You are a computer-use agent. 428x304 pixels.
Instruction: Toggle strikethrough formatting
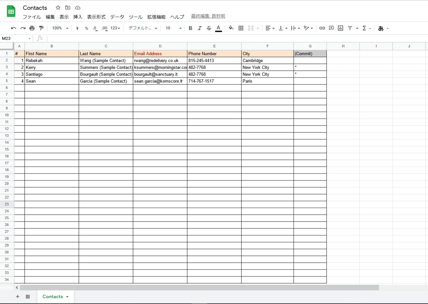209,28
